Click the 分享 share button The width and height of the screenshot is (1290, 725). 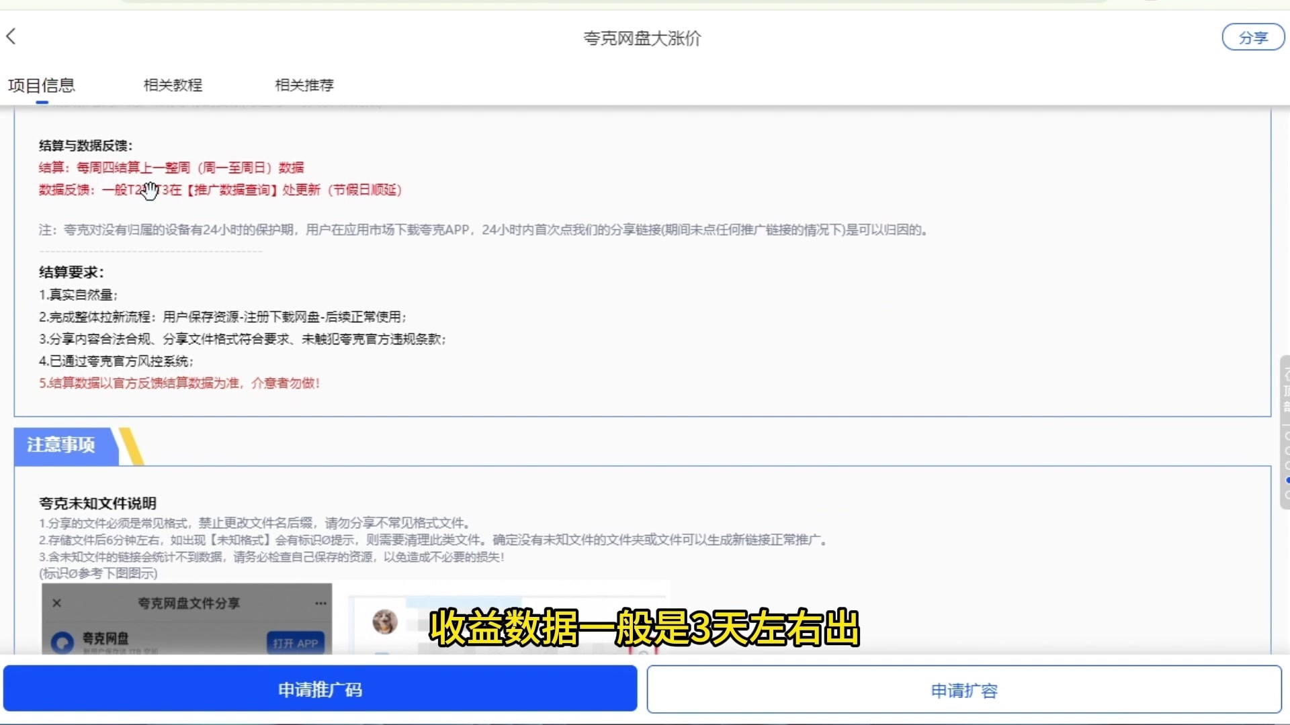pos(1253,38)
